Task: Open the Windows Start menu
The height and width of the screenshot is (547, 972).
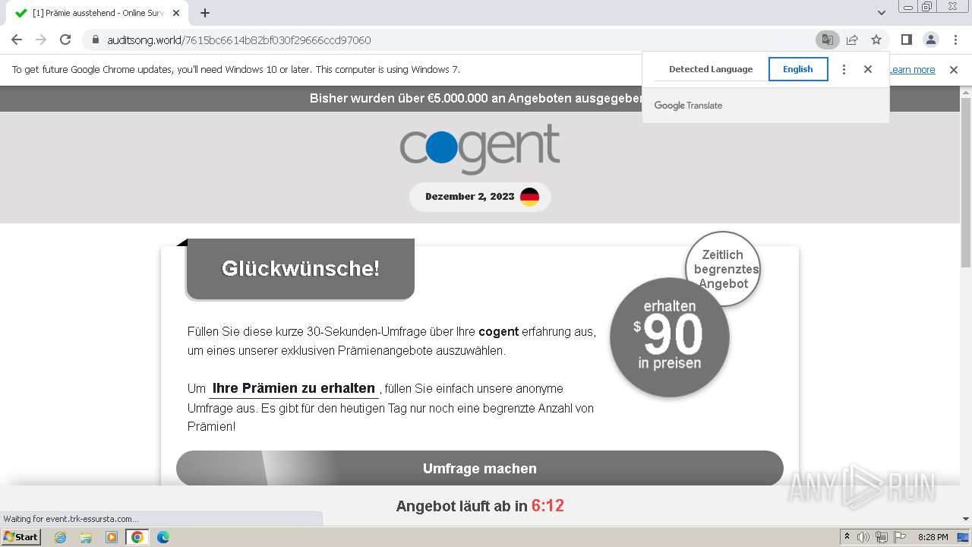Action: (x=21, y=537)
